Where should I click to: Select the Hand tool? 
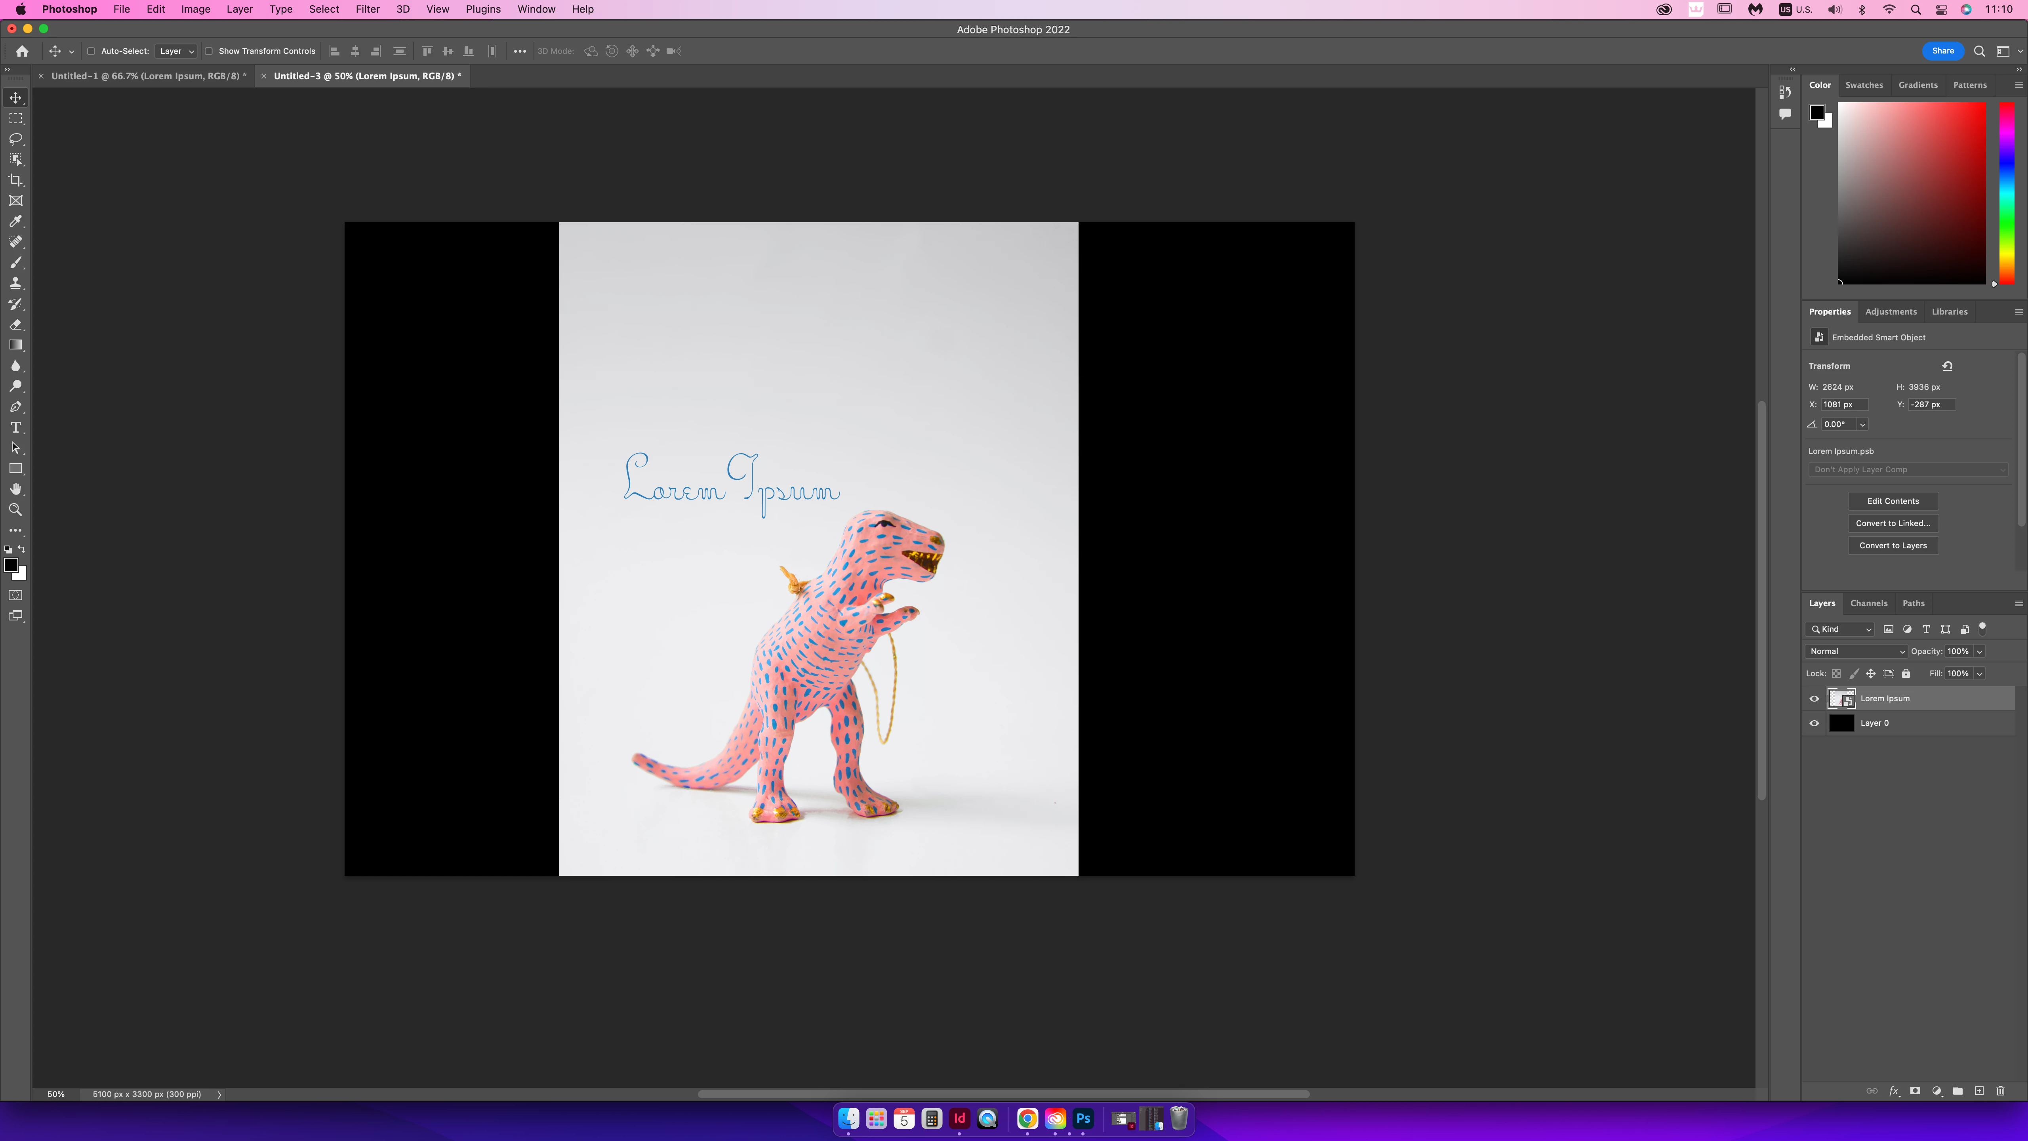(16, 489)
